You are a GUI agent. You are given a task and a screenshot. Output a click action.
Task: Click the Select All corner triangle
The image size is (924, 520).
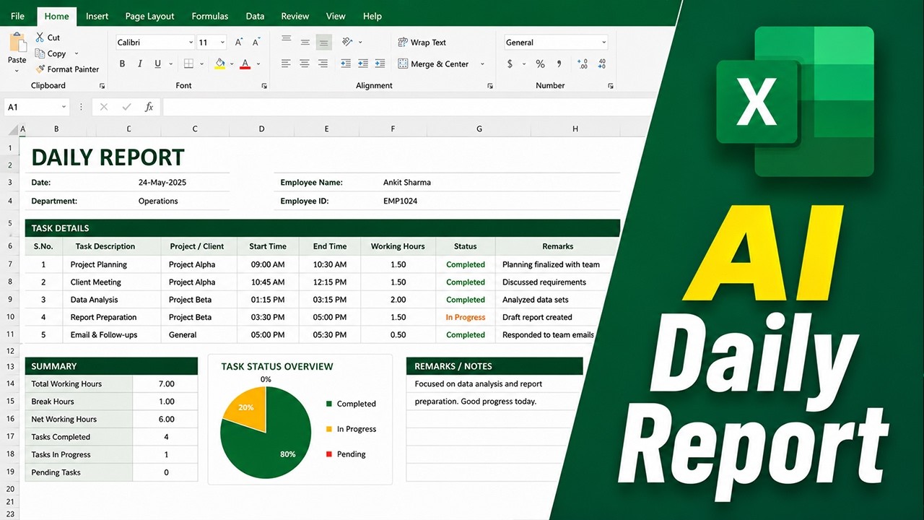pos(14,130)
